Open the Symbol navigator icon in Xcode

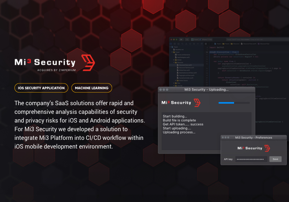click(178, 44)
